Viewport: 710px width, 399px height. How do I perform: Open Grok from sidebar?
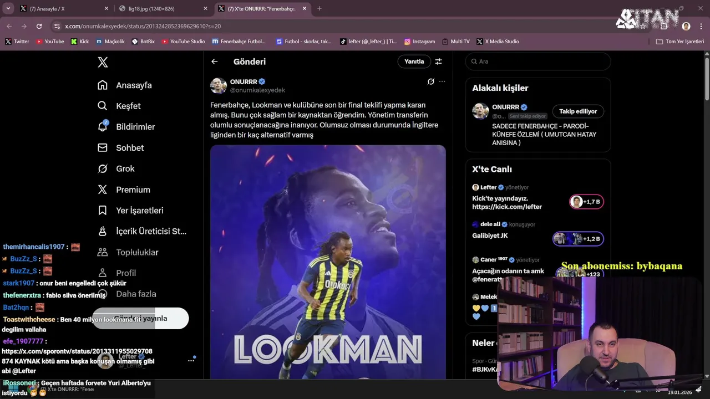116,168
